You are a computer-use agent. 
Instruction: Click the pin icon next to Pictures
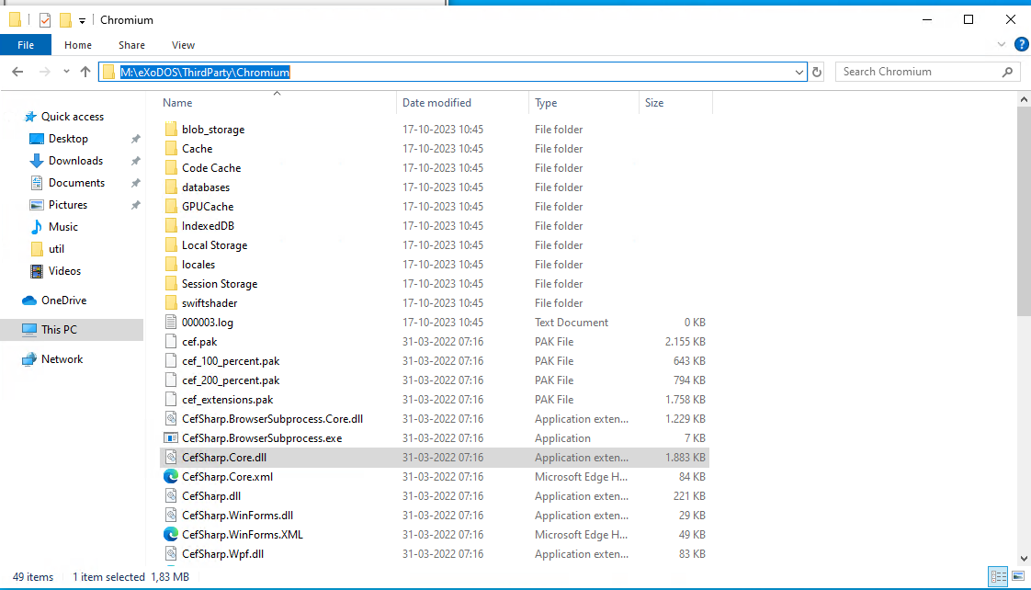coord(135,205)
